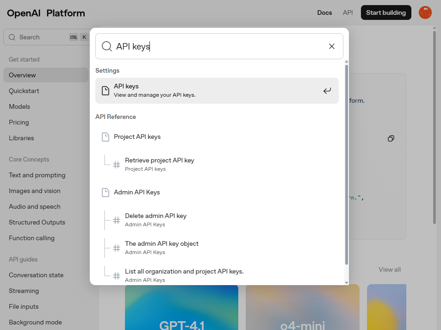This screenshot has width=441, height=330.
Task: Click the document icon next to Project API keys
Action: (106, 137)
